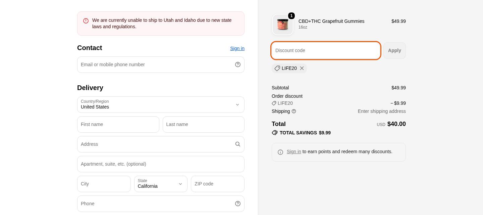Focus the Address input field
The height and width of the screenshot is (215, 483).
pos(161,144)
